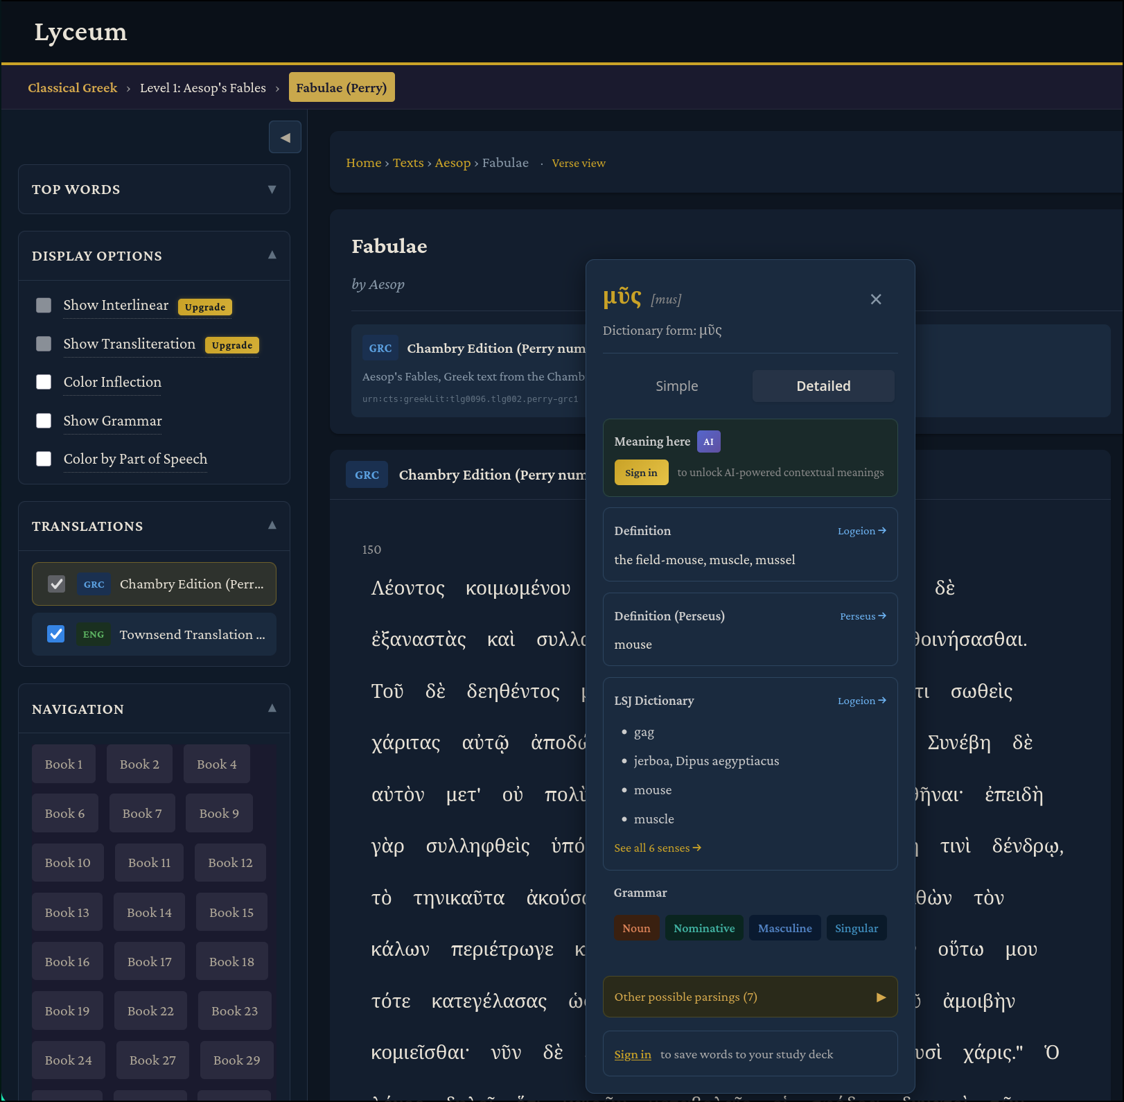1124x1102 pixels.
Task: Select the Detailed tab
Action: click(823, 387)
